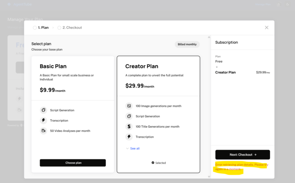295x183 pixels.
Task: Click the Transcription lightning icon in Basic Plan
Action: coord(43,121)
